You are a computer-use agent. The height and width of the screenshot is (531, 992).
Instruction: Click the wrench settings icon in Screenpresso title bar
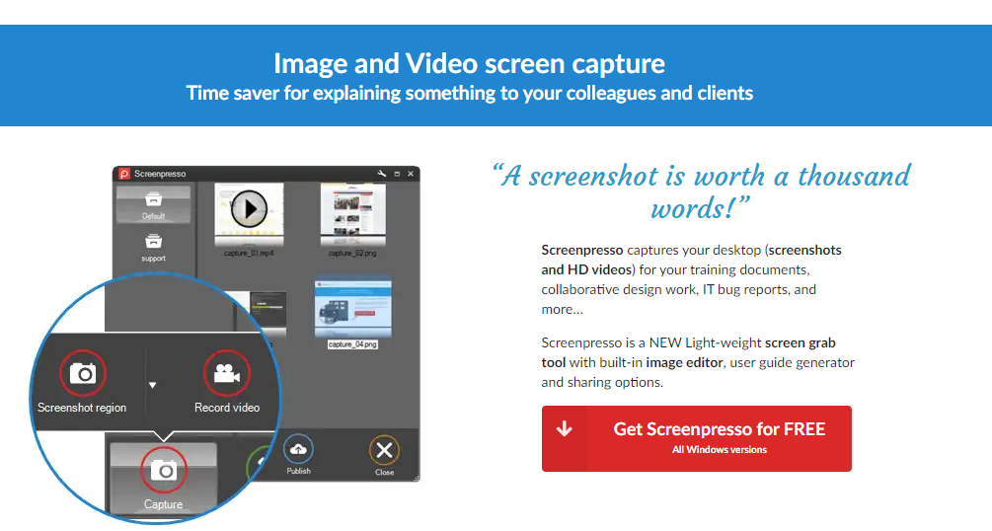381,174
